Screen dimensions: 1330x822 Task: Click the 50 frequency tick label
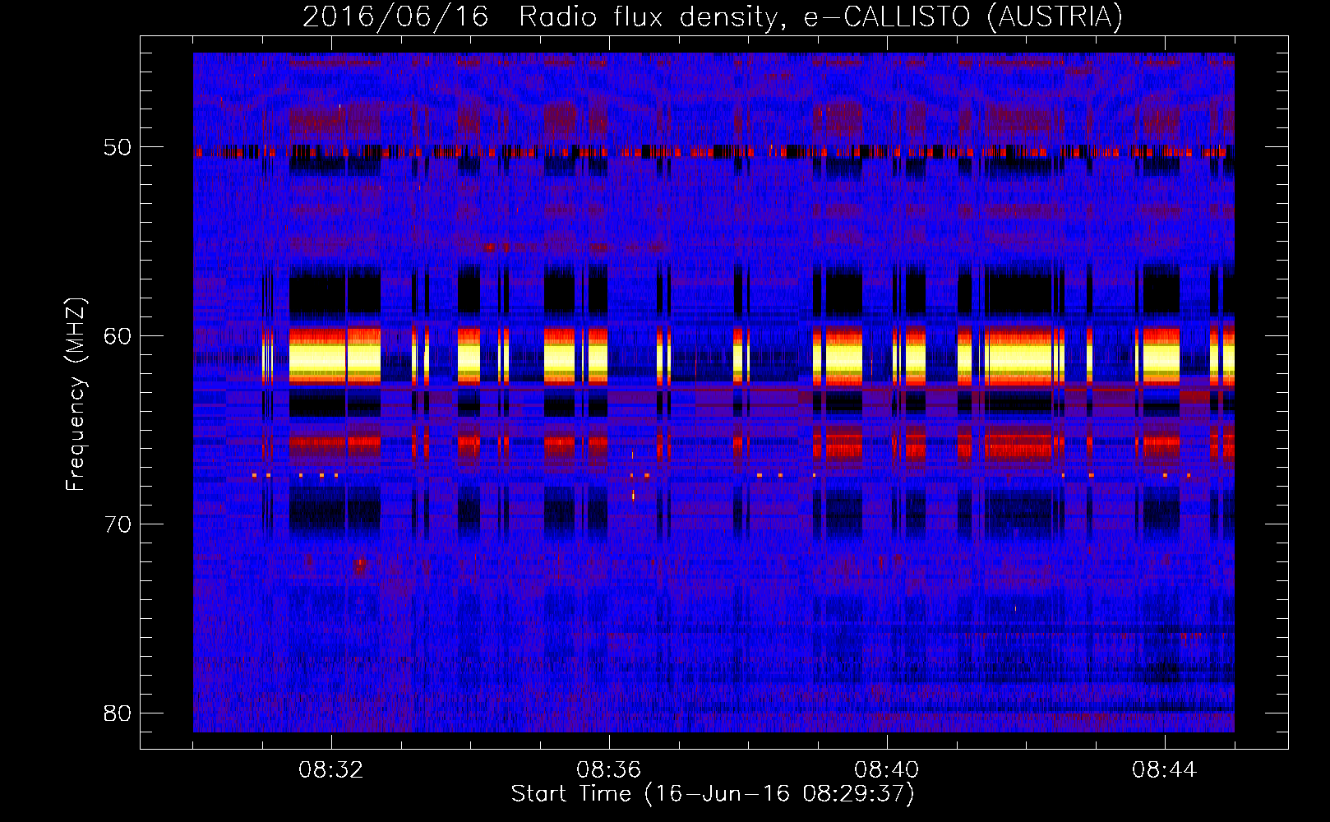click(118, 148)
